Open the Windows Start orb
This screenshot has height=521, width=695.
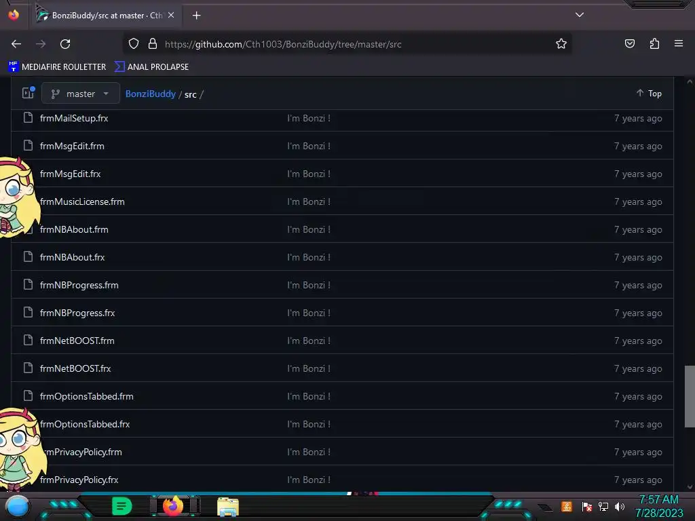pos(18,506)
